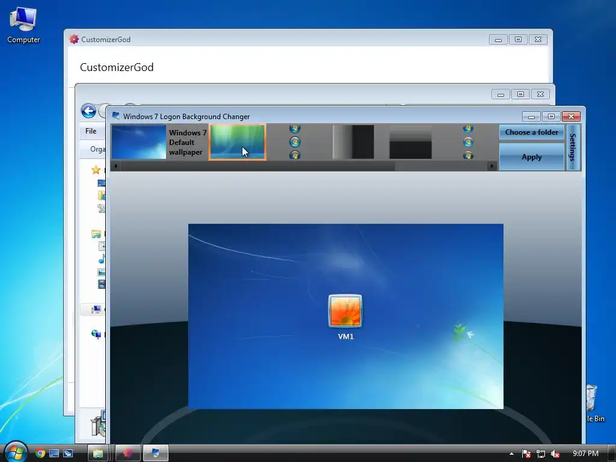Screen dimensions: 616x462
Task: Click the muted volume tray icon
Action: coord(555,454)
